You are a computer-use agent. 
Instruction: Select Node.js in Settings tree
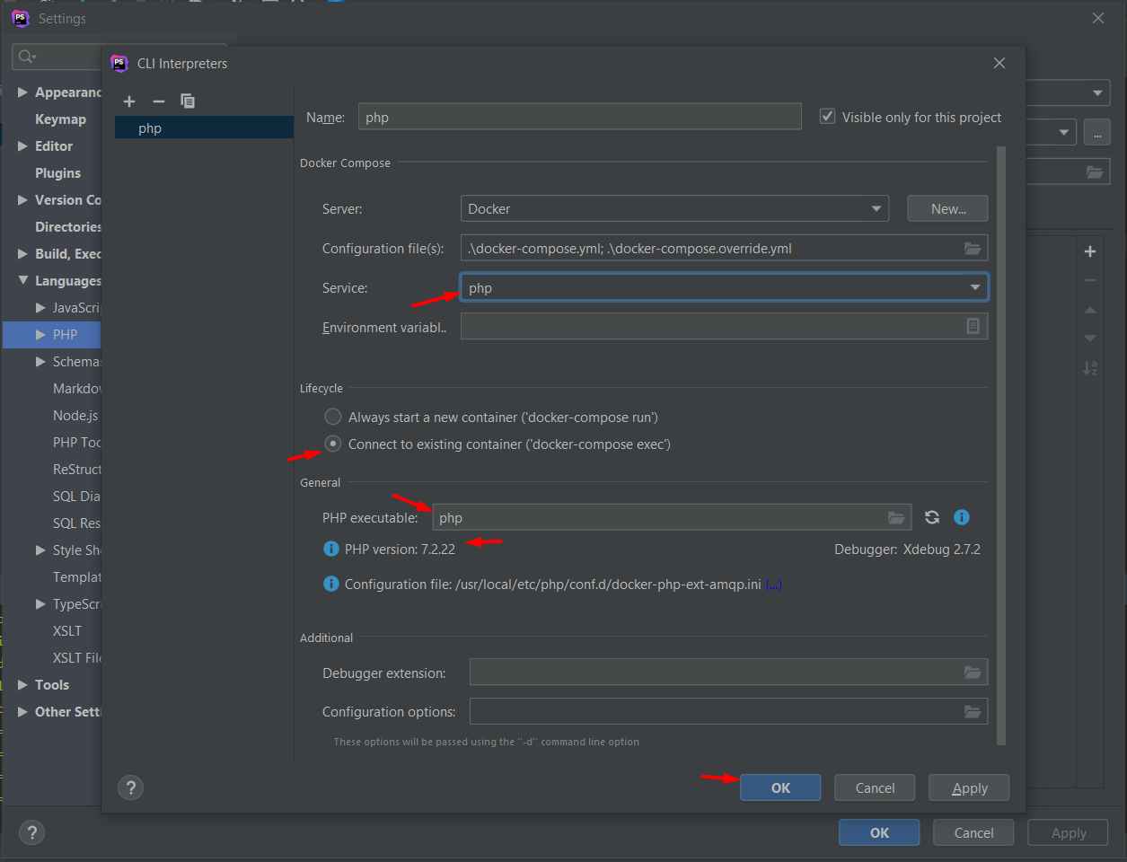tap(75, 416)
